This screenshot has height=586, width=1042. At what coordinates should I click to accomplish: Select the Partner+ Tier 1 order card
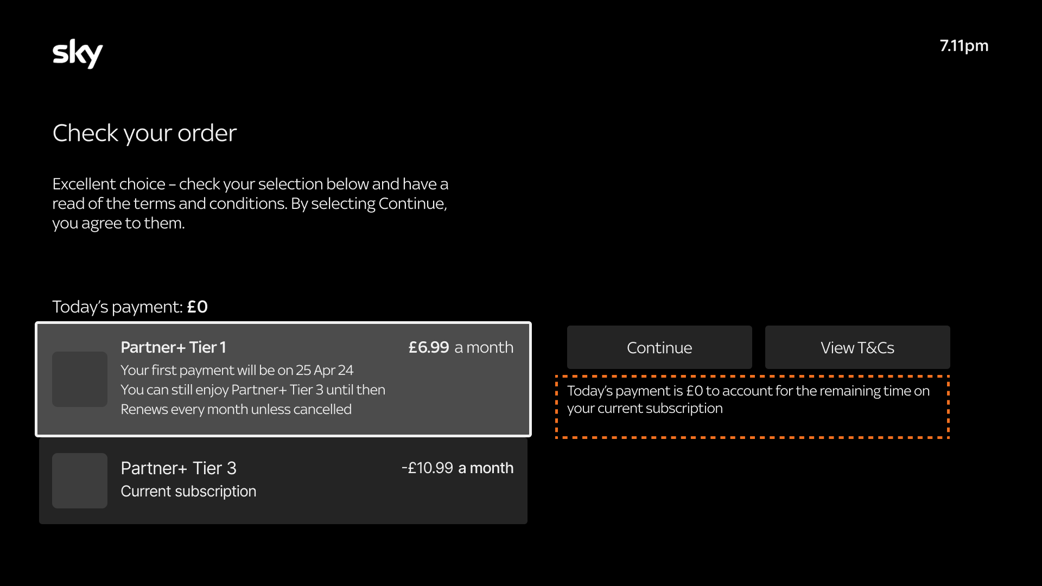(283, 379)
